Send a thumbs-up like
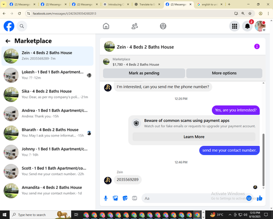 (x=259, y=198)
